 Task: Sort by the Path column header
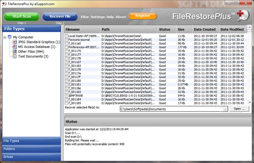tap(129, 29)
